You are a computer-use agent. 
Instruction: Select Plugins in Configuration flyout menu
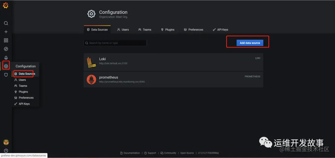pyautogui.click(x=21, y=92)
